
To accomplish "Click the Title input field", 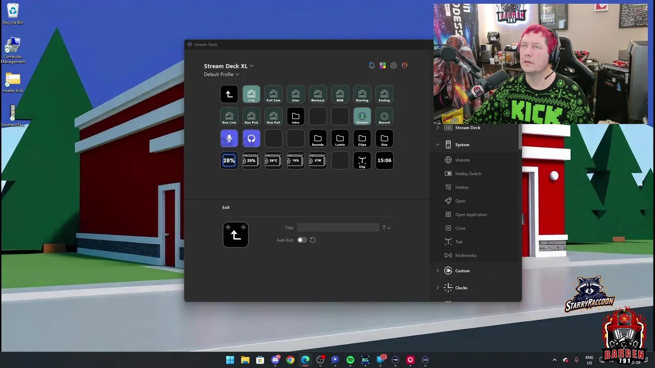I will click(338, 227).
